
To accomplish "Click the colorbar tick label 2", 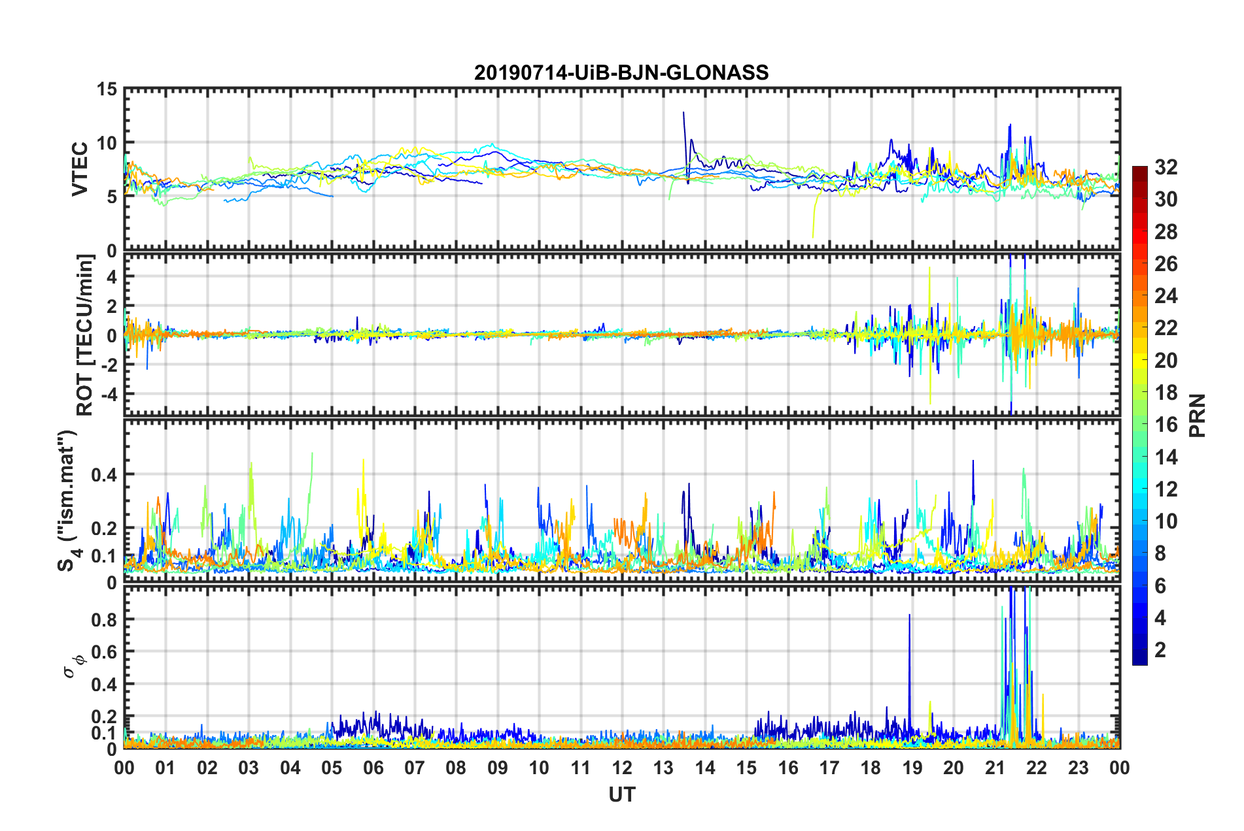I will [x=1160, y=650].
